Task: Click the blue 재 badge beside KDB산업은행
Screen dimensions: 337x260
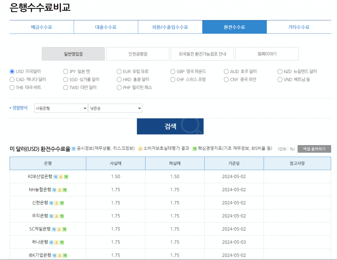Action: 55,177
